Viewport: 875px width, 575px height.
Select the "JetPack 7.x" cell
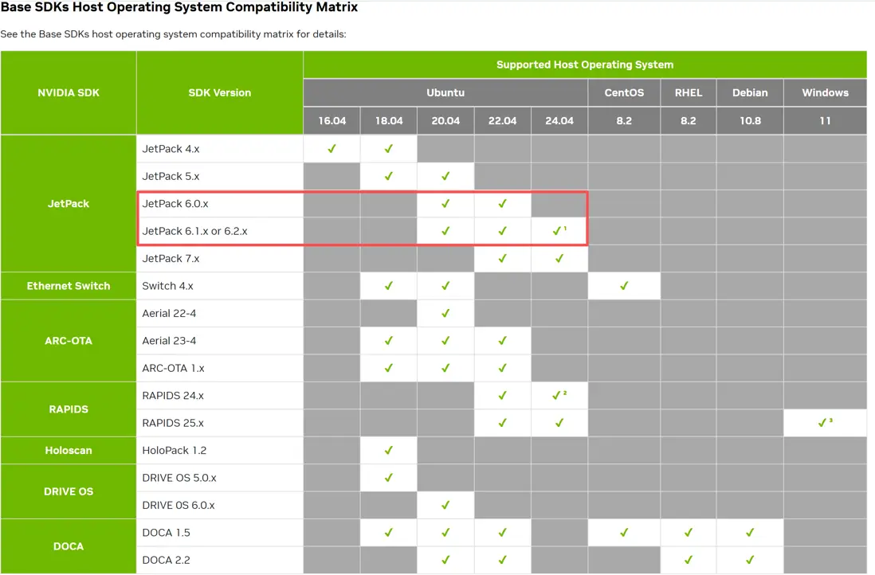tap(220, 258)
